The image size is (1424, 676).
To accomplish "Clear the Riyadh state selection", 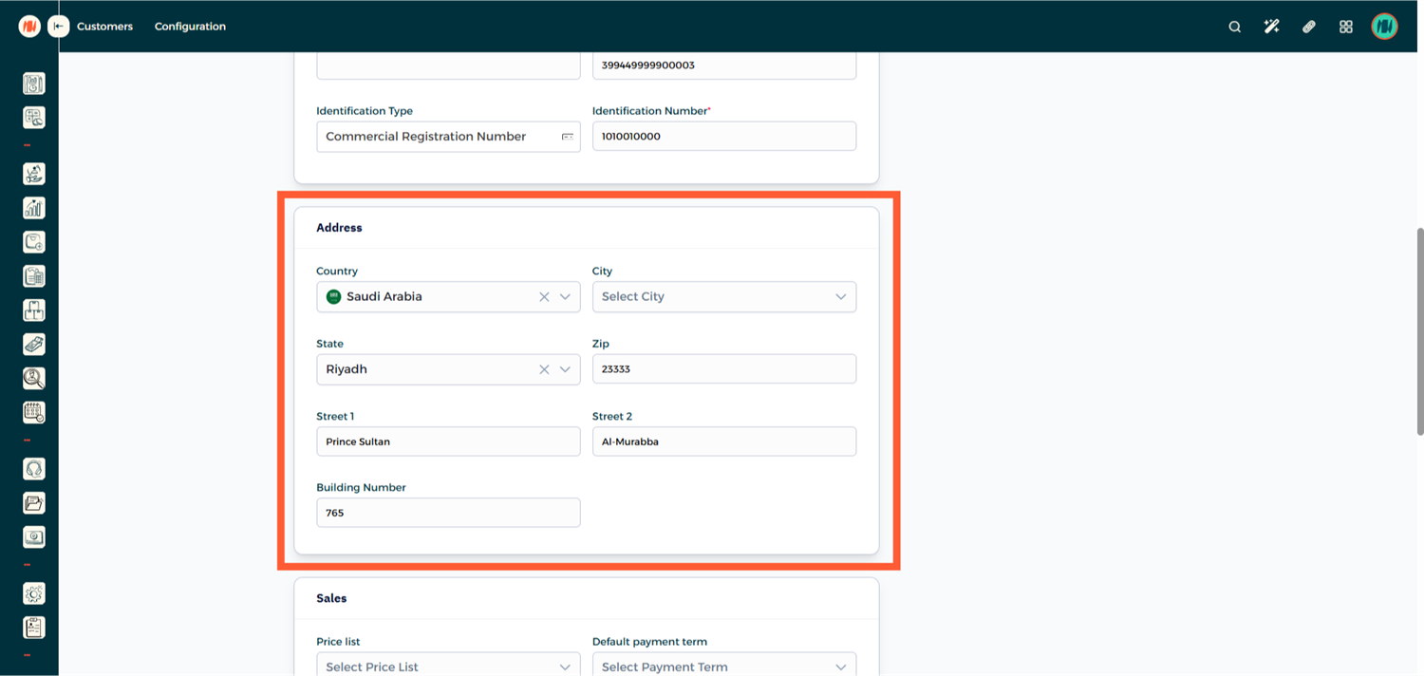I will coord(544,369).
